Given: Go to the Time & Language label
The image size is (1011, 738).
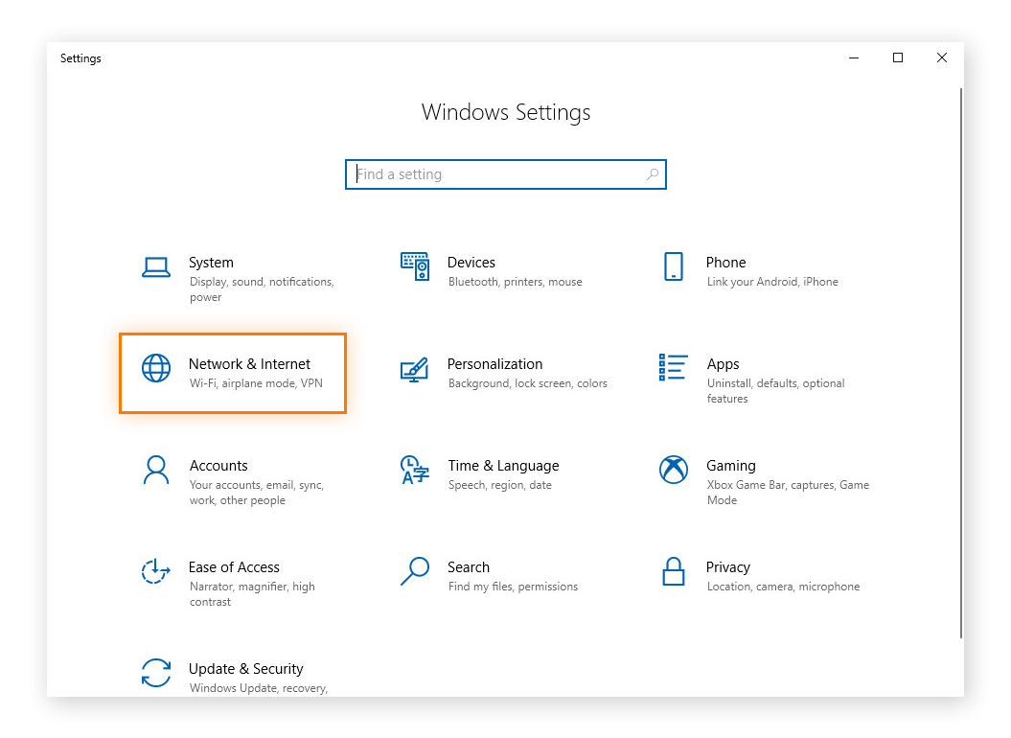Looking at the screenshot, I should tap(503, 466).
